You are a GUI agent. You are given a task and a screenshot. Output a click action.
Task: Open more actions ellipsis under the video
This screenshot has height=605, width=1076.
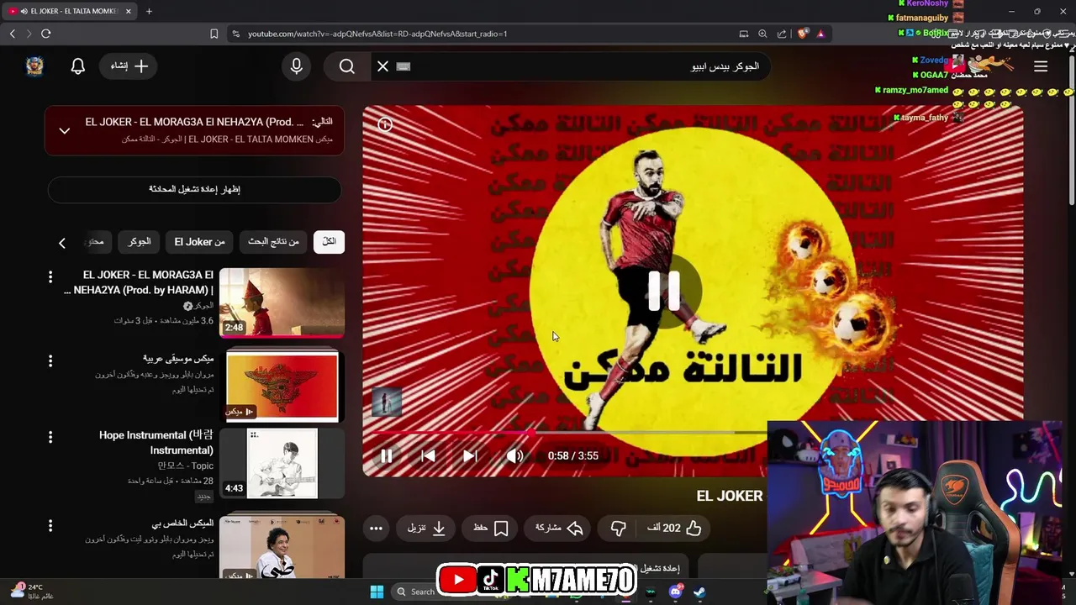point(376,528)
